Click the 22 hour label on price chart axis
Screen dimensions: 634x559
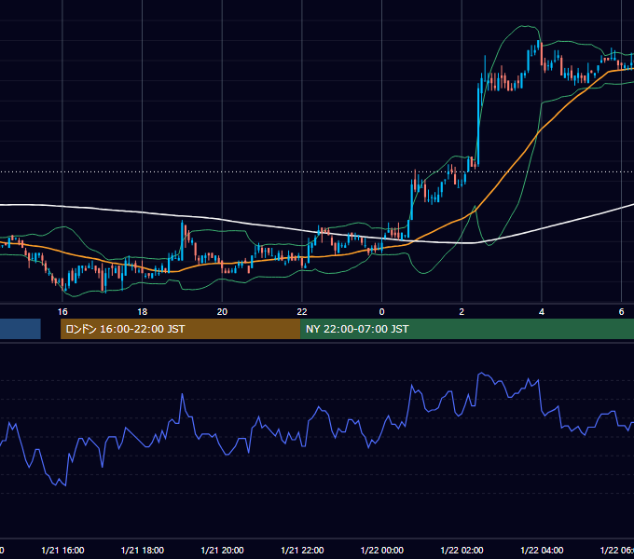click(x=302, y=312)
